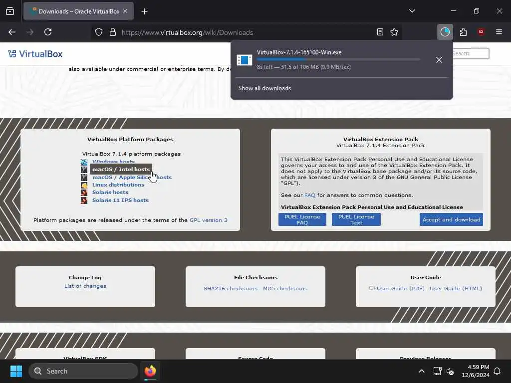Open the Windows Start menu
Screen dimensions: 511x383
pyautogui.click(x=16, y=371)
